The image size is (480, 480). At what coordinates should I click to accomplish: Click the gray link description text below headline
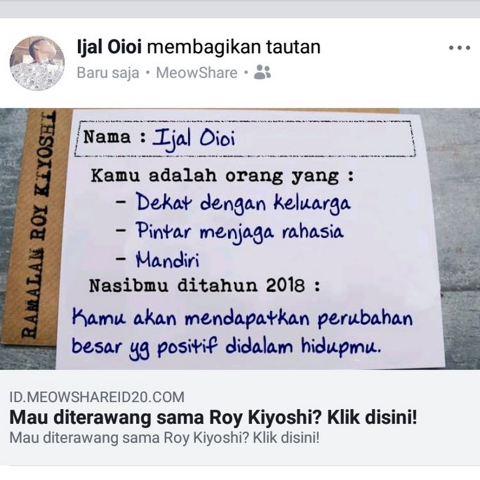click(164, 438)
